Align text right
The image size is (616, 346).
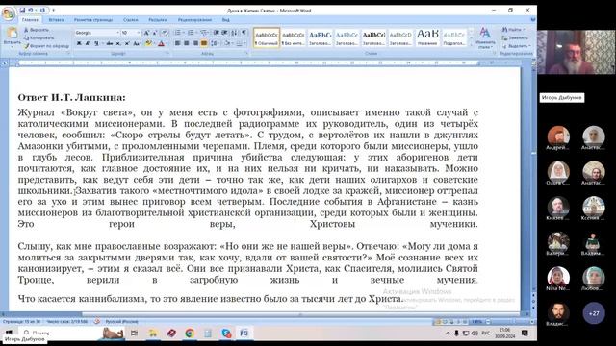click(x=195, y=43)
